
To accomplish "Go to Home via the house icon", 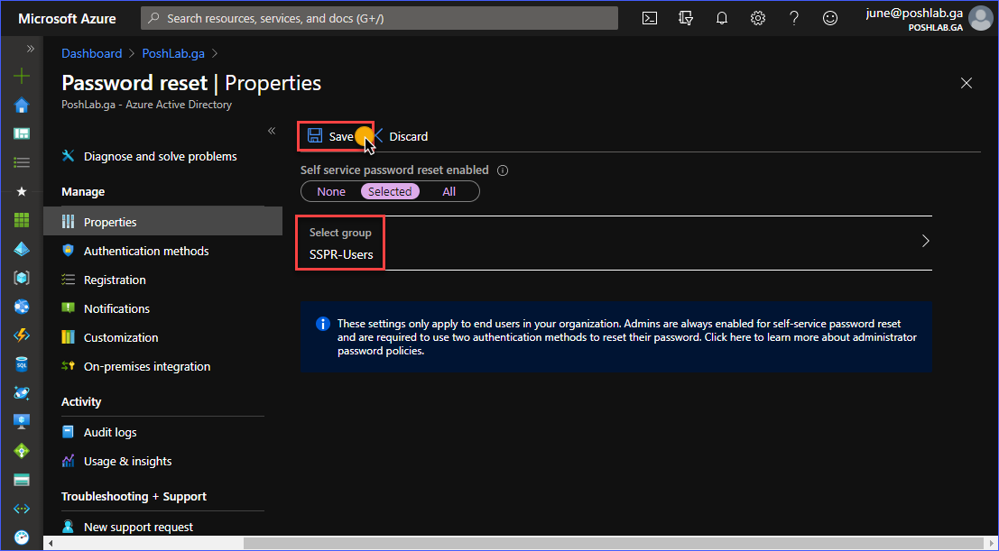I will click(22, 106).
